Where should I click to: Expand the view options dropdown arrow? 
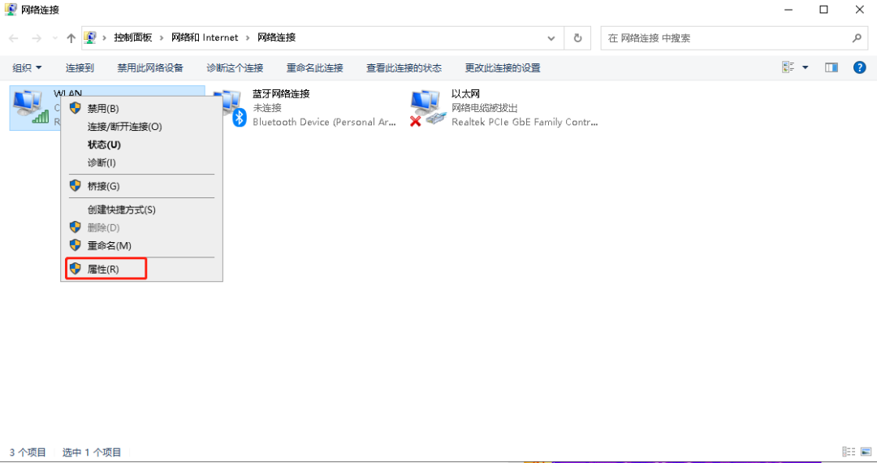[x=806, y=67]
